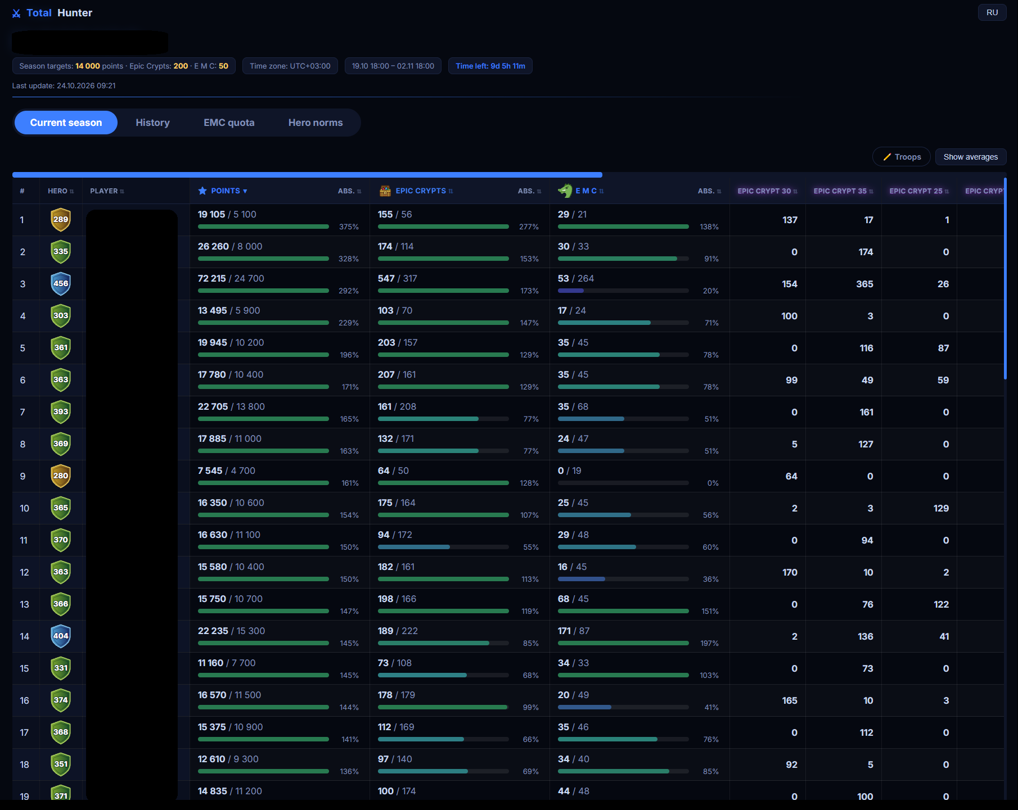This screenshot has width=1018, height=810.
Task: Click the green hero badge 393
Action: [61, 411]
